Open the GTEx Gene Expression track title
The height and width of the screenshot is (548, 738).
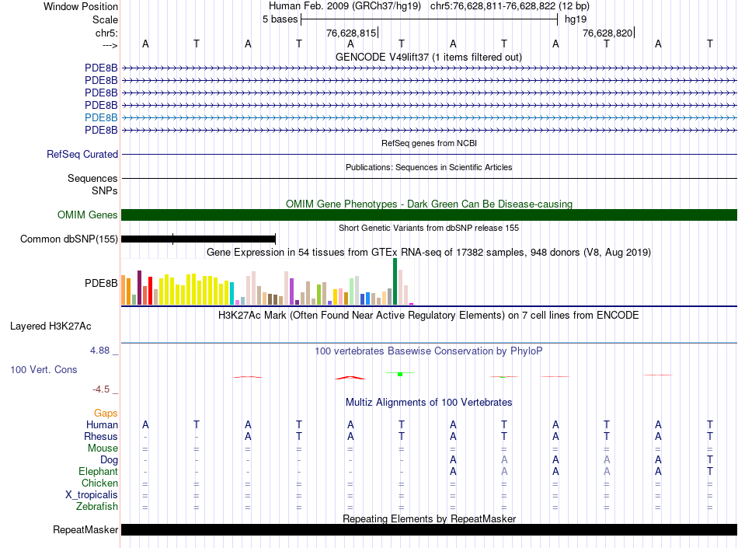click(x=429, y=253)
